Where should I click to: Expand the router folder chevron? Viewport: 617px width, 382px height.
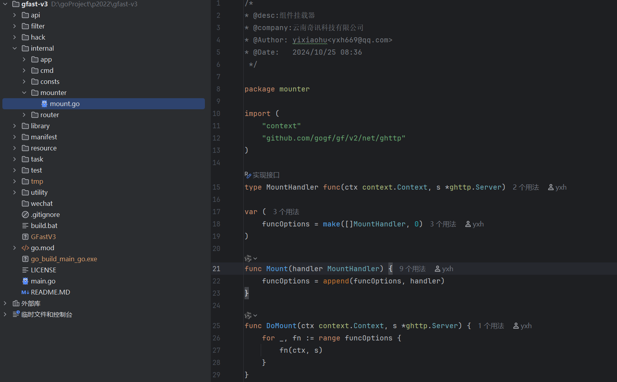point(24,115)
